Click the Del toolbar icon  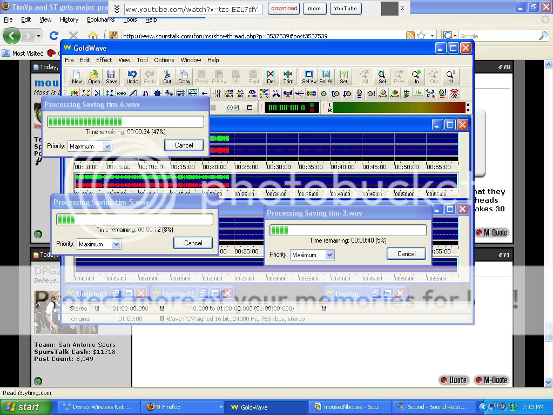[x=271, y=77]
